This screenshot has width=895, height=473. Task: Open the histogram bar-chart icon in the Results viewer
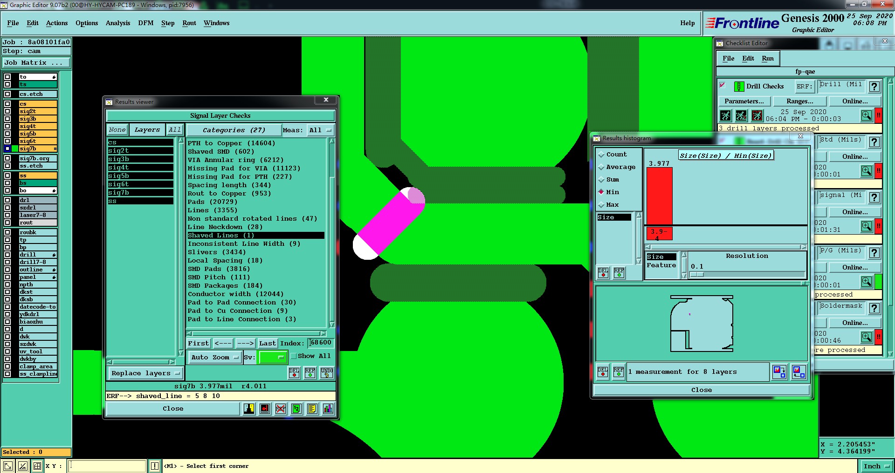pos(328,409)
